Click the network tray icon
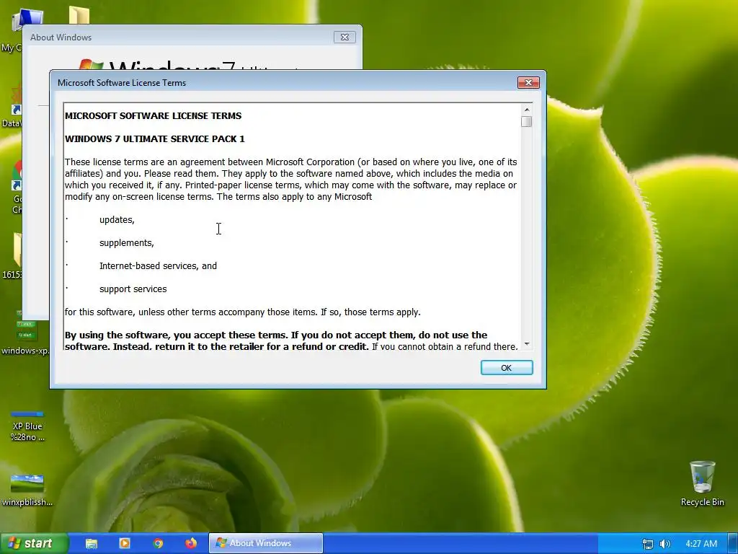This screenshot has width=738, height=554. click(648, 544)
